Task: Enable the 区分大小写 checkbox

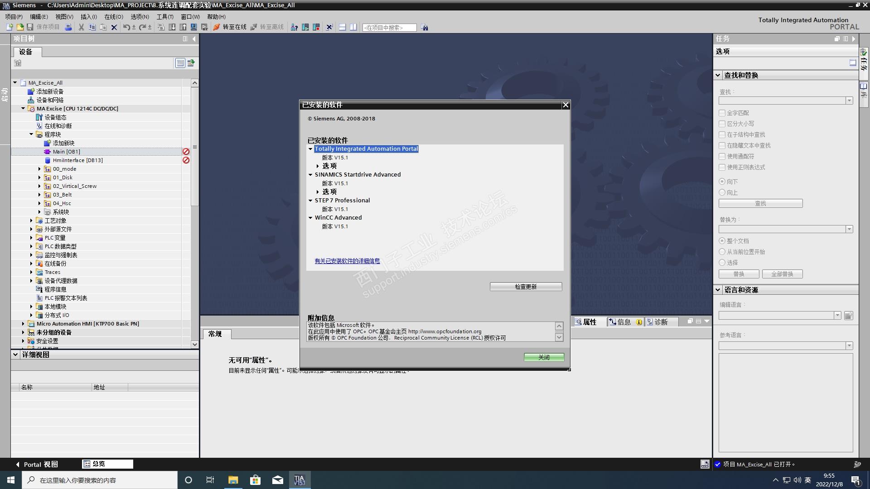Action: click(722, 124)
